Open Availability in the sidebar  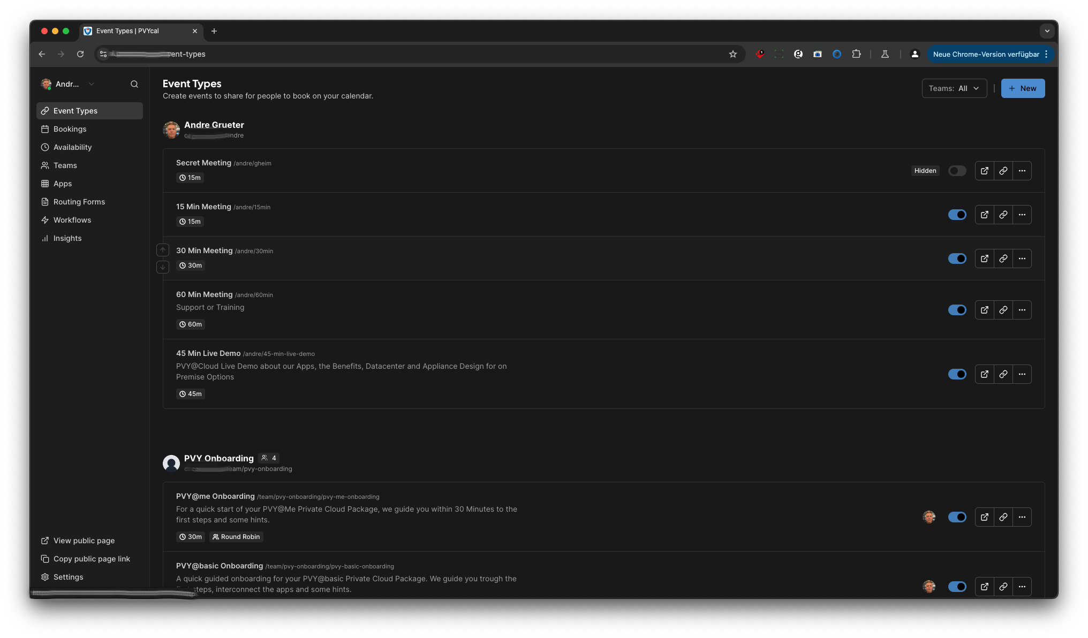coord(89,147)
